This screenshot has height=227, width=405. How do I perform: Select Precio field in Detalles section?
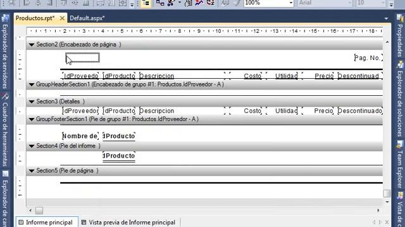pyautogui.click(x=318, y=111)
